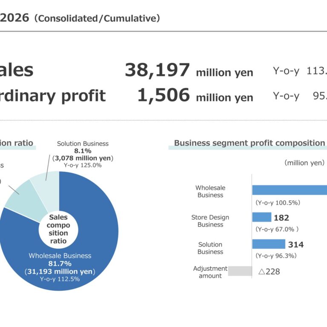Click the 'Solution Business' pie label

[x=83, y=143]
